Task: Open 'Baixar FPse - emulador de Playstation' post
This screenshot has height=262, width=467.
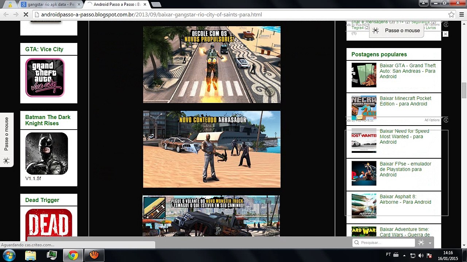Action: (405, 169)
